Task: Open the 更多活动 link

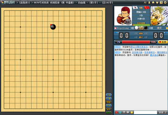Action: click(154, 55)
